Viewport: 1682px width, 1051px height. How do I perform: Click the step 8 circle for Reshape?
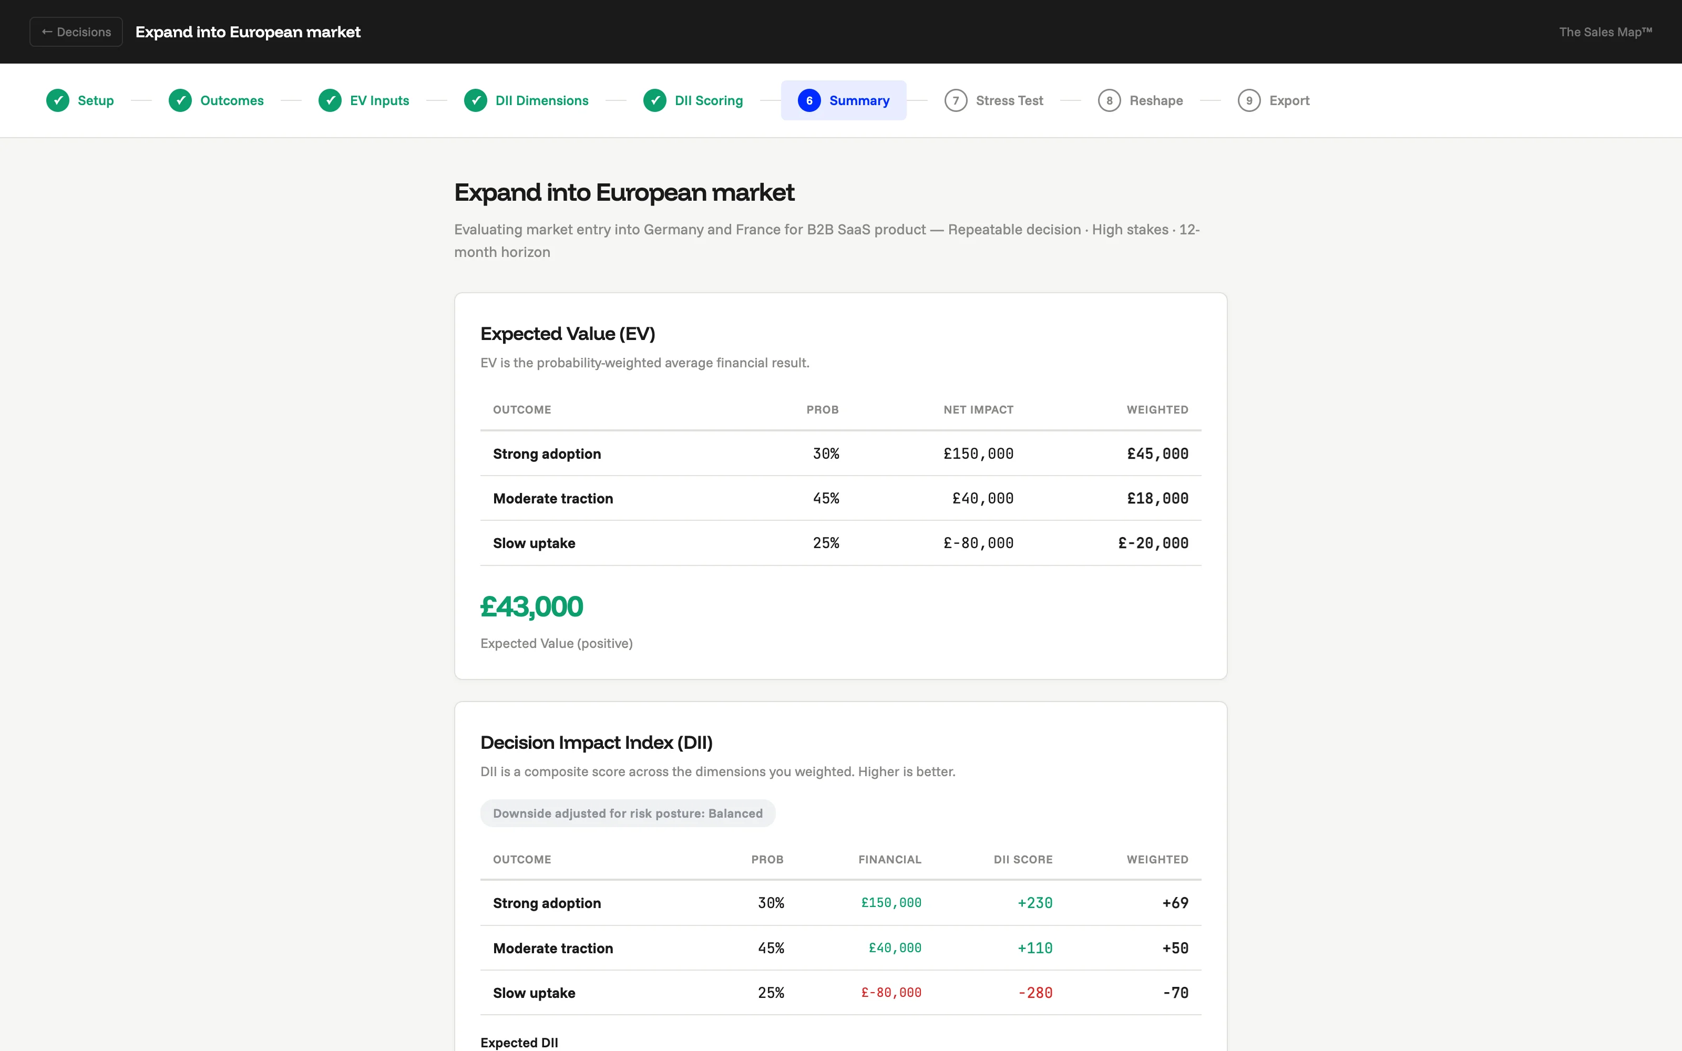[1109, 100]
